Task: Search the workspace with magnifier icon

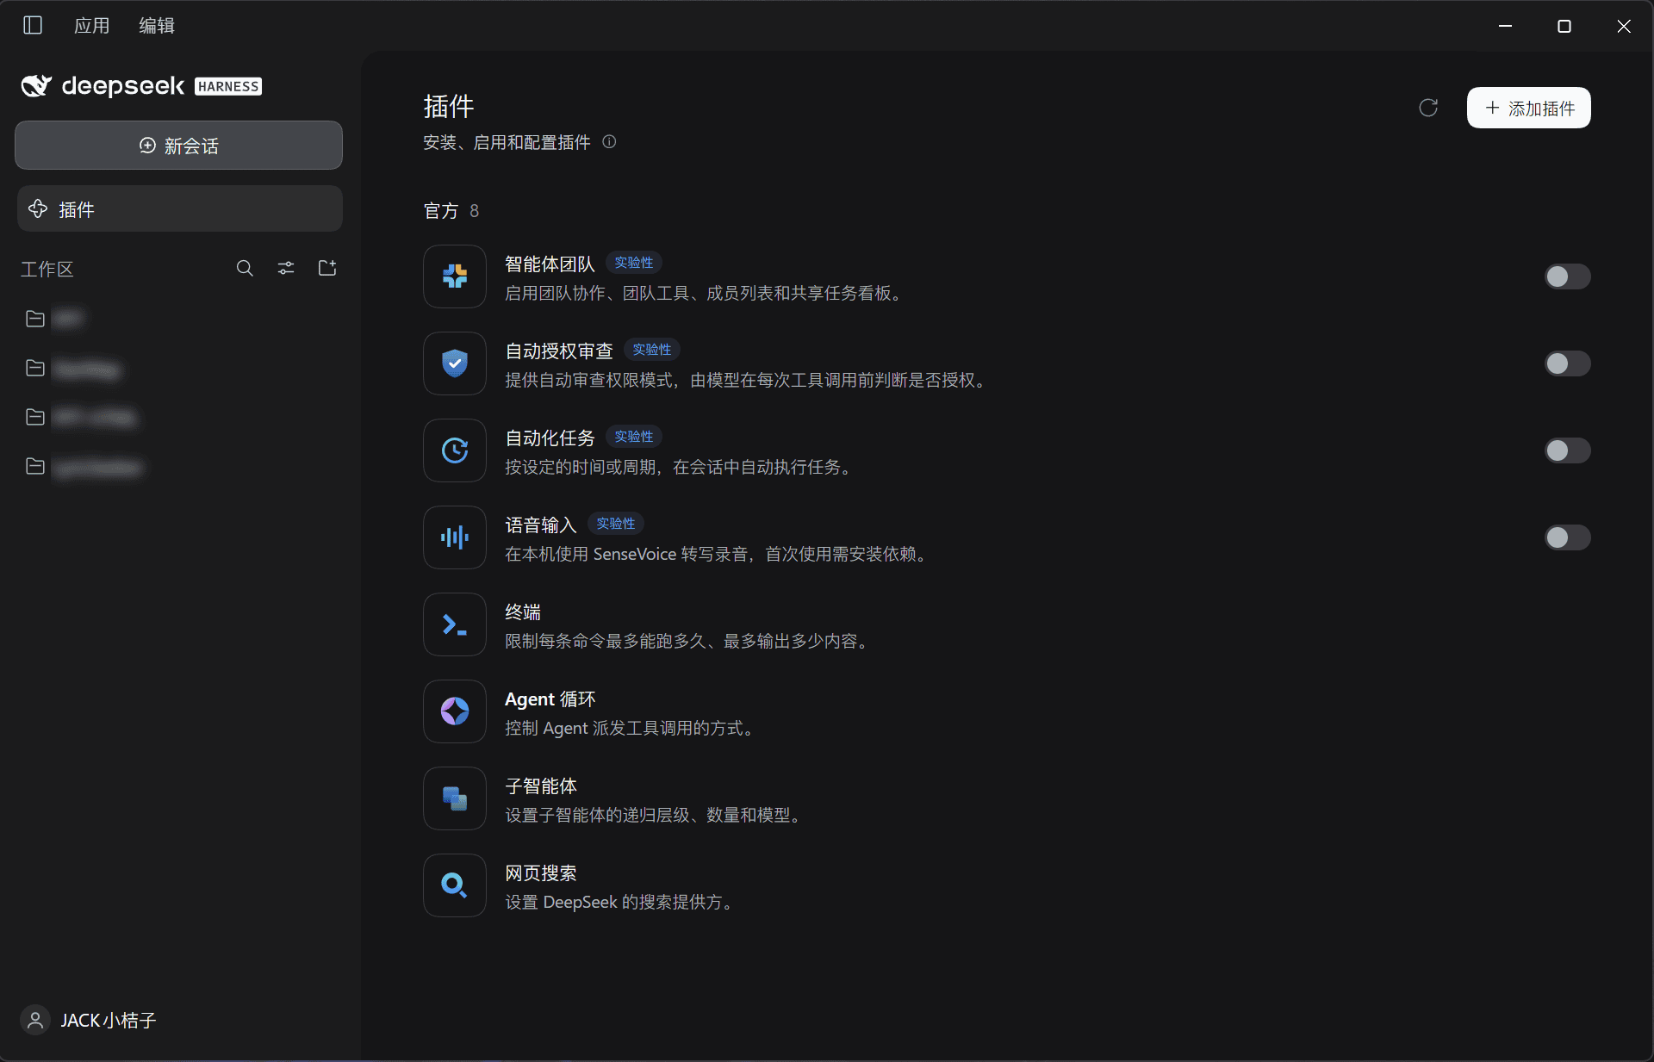Action: [245, 269]
